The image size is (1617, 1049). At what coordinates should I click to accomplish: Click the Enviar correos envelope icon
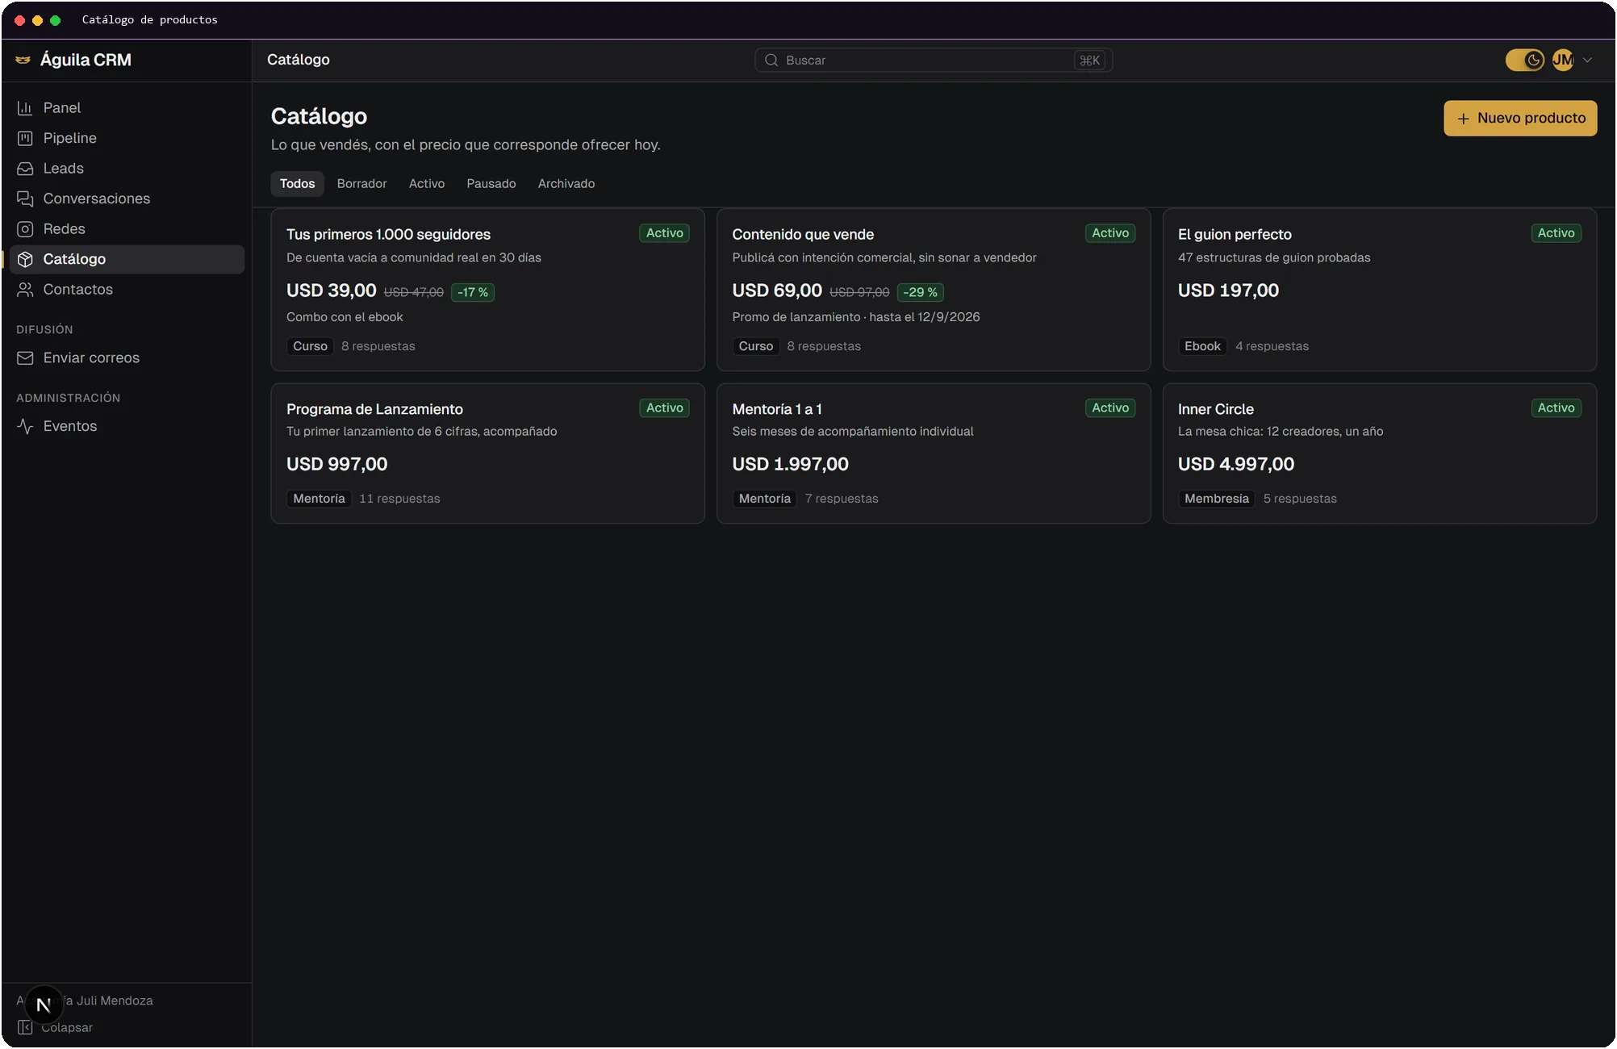(x=25, y=357)
